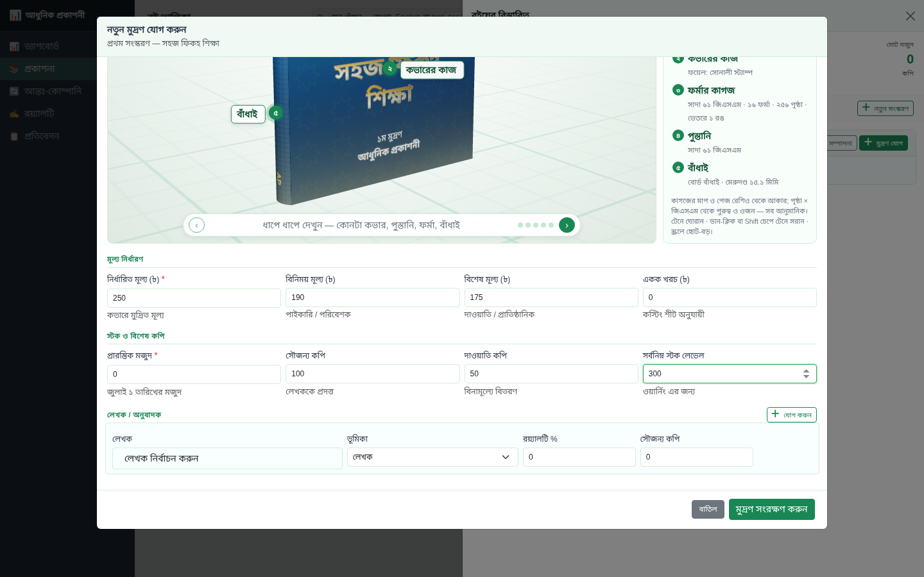Increase the সর্বনিম্ন স্টক লেভেল stepper value
Viewport: 924px width, 577px height.
[806, 371]
